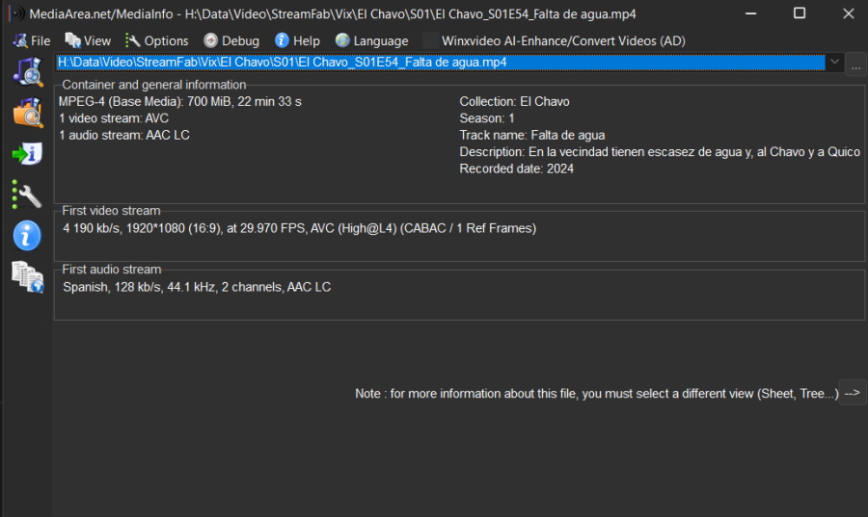Screen dimensions: 868x517
Task: Expand the file path dropdown arrow
Action: point(834,63)
